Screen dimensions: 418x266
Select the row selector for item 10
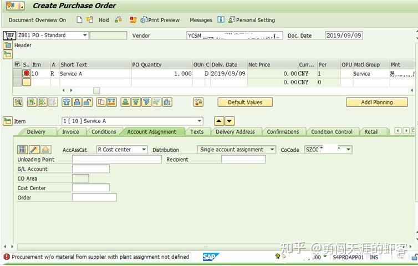coord(17,74)
